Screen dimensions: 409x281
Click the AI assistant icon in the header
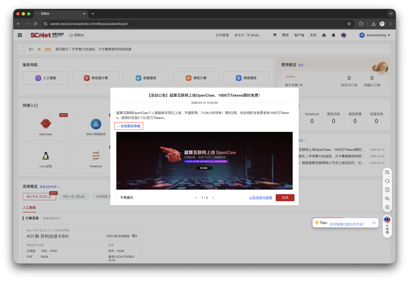click(x=343, y=35)
